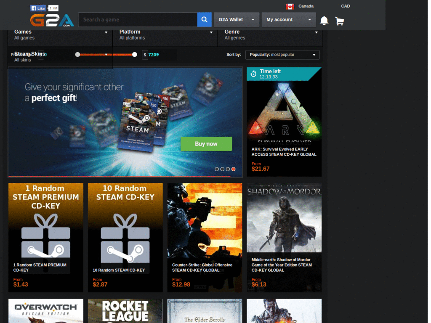Open the Overwatch Origins Edition card
The image size is (431, 323).
pyautogui.click(x=45, y=311)
